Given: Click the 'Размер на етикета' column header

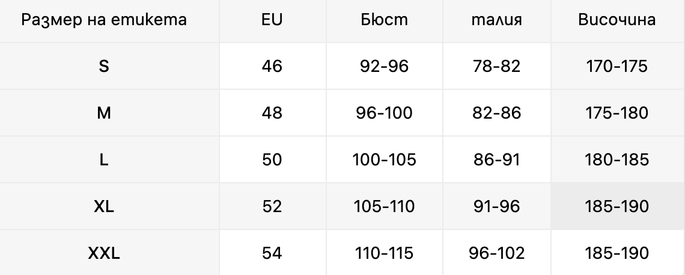Looking at the screenshot, I should [104, 20].
